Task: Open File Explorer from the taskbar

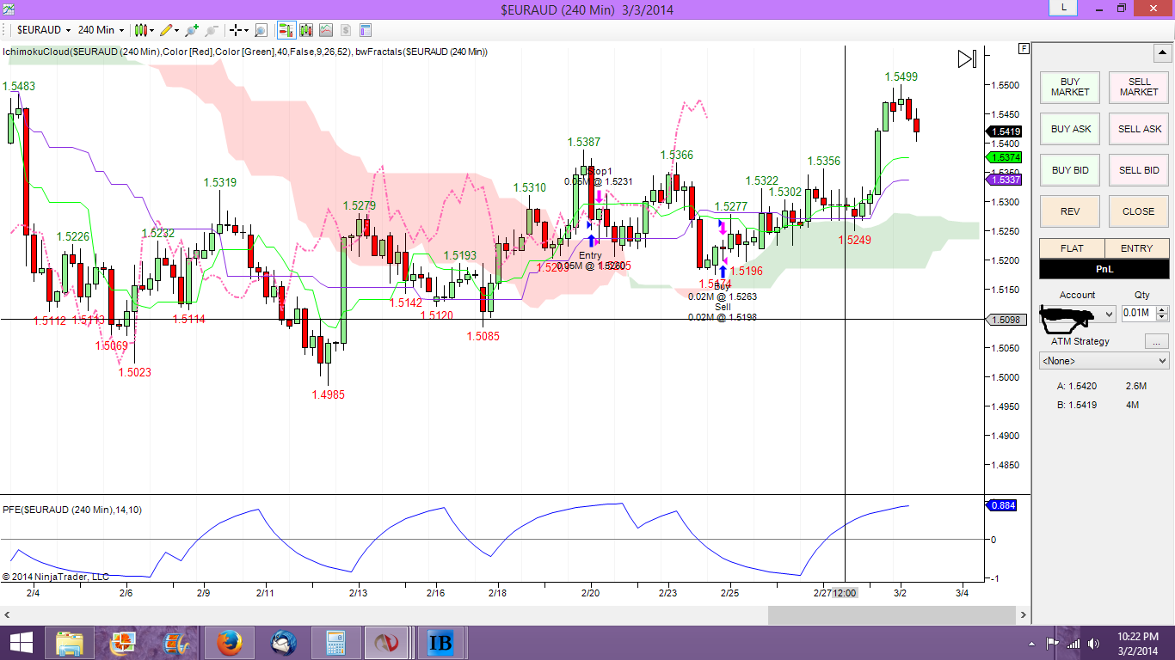Action: pos(70,643)
